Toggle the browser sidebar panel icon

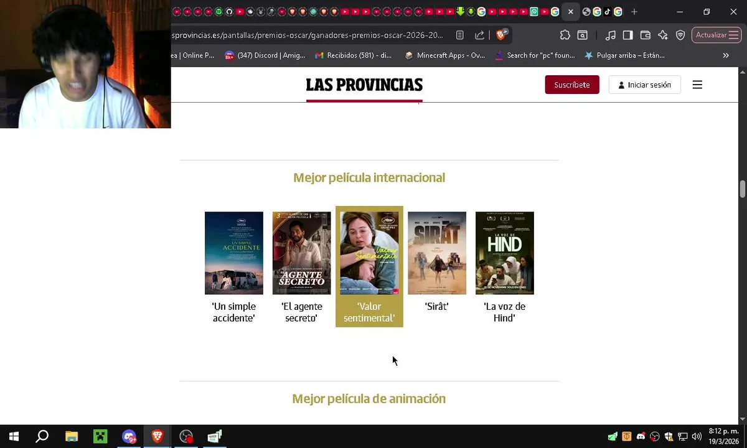pyautogui.click(x=628, y=35)
